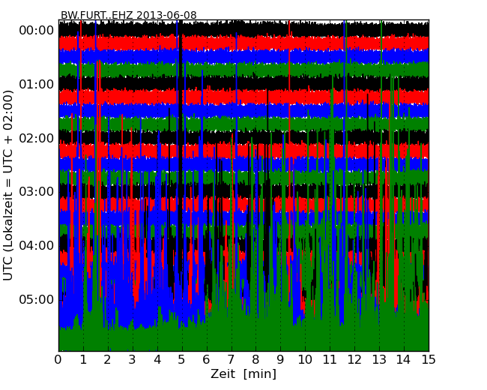This screenshot has width=487, height=390.
Task: Click x-axis tick label 8
Action: pyautogui.click(x=255, y=360)
